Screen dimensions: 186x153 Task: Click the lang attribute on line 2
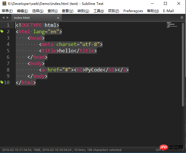[x=39, y=32]
